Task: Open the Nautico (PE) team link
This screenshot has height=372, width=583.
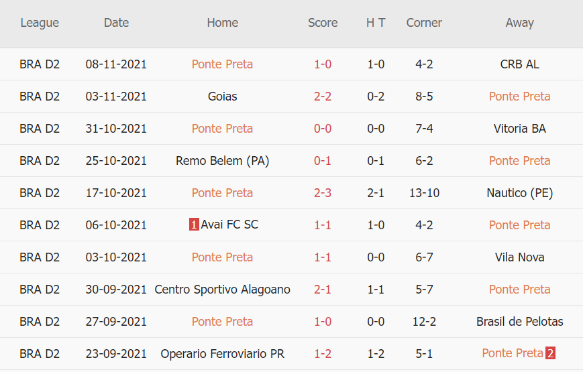Action: (519, 193)
